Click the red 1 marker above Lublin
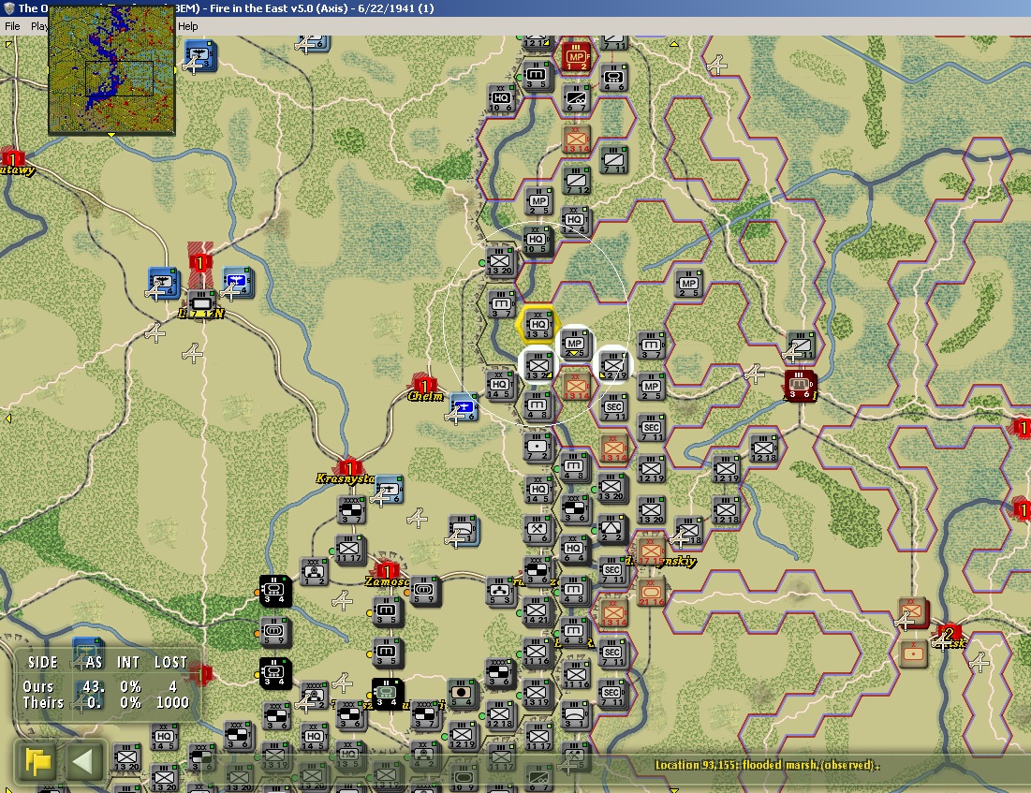 click(199, 262)
